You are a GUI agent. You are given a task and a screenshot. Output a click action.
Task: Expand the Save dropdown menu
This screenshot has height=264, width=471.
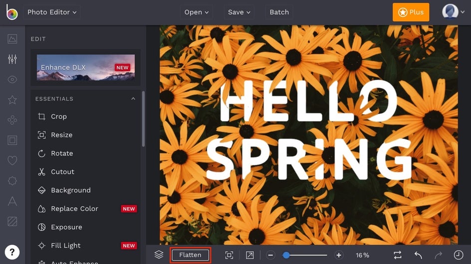pyautogui.click(x=239, y=12)
